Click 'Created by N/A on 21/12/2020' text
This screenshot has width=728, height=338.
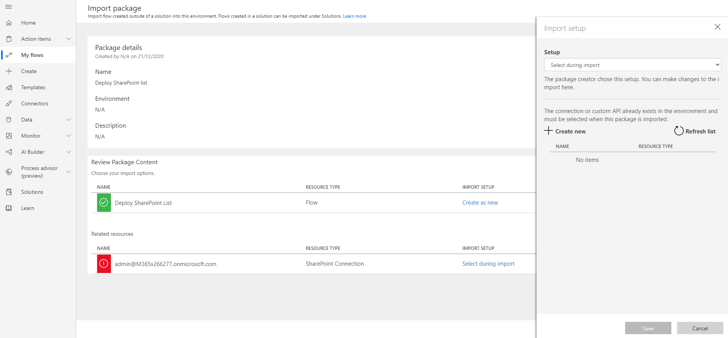[x=129, y=57]
